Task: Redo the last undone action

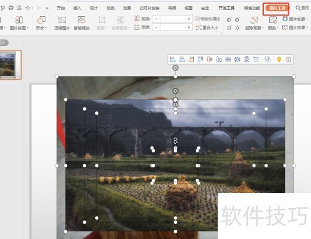Action: pos(39,8)
